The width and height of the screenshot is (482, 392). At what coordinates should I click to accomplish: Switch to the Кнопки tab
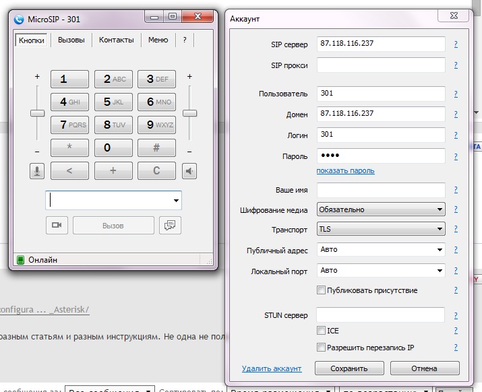tap(32, 40)
